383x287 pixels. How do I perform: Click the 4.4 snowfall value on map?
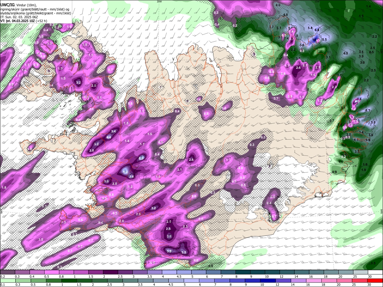coord(109,137)
